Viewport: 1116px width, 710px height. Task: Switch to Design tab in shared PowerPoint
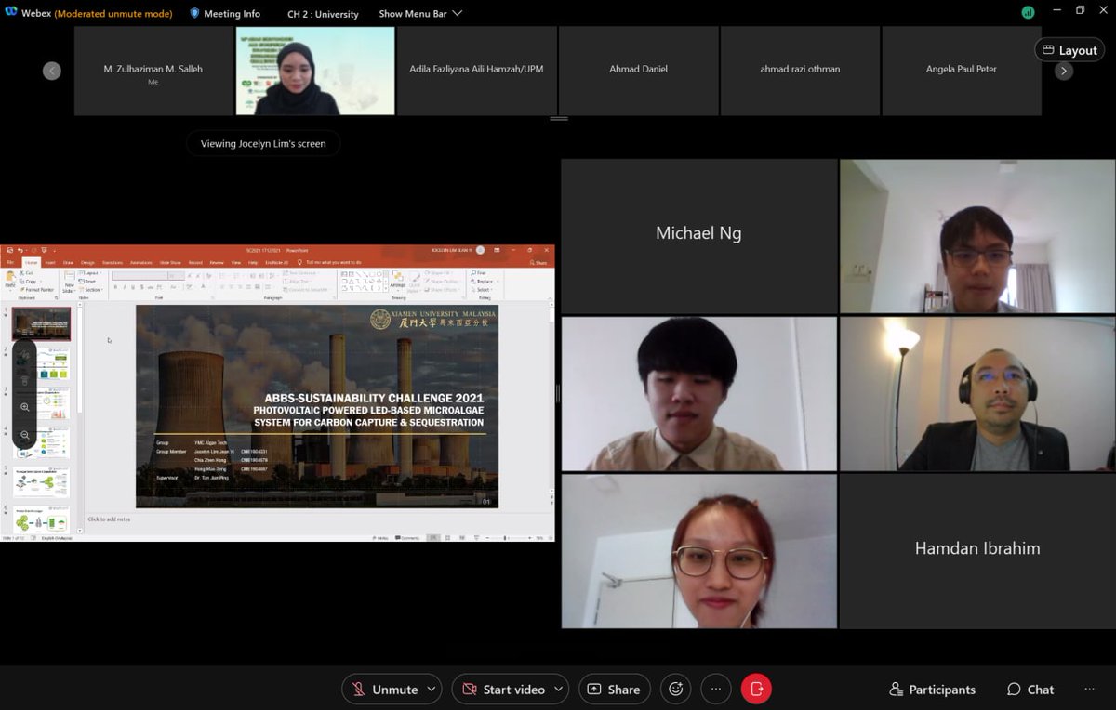(x=87, y=262)
